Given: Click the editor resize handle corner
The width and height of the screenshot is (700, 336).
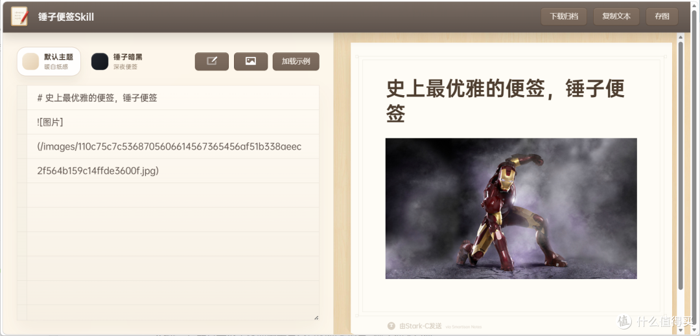Looking at the screenshot, I should point(316,317).
